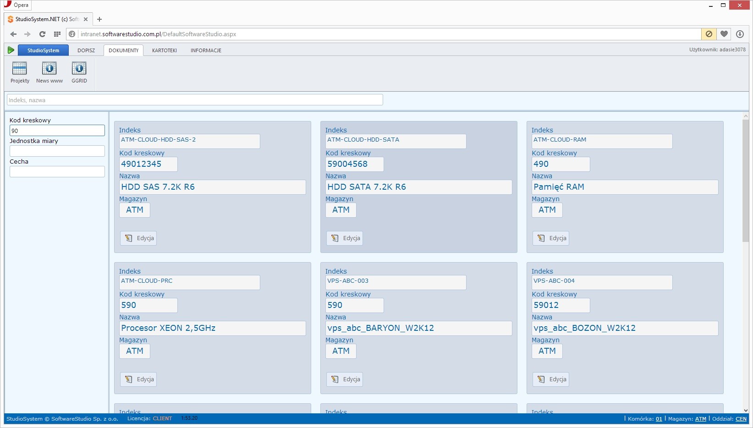
Task: Click Edycja for HDD SAS 7.2K R6
Action: (138, 238)
